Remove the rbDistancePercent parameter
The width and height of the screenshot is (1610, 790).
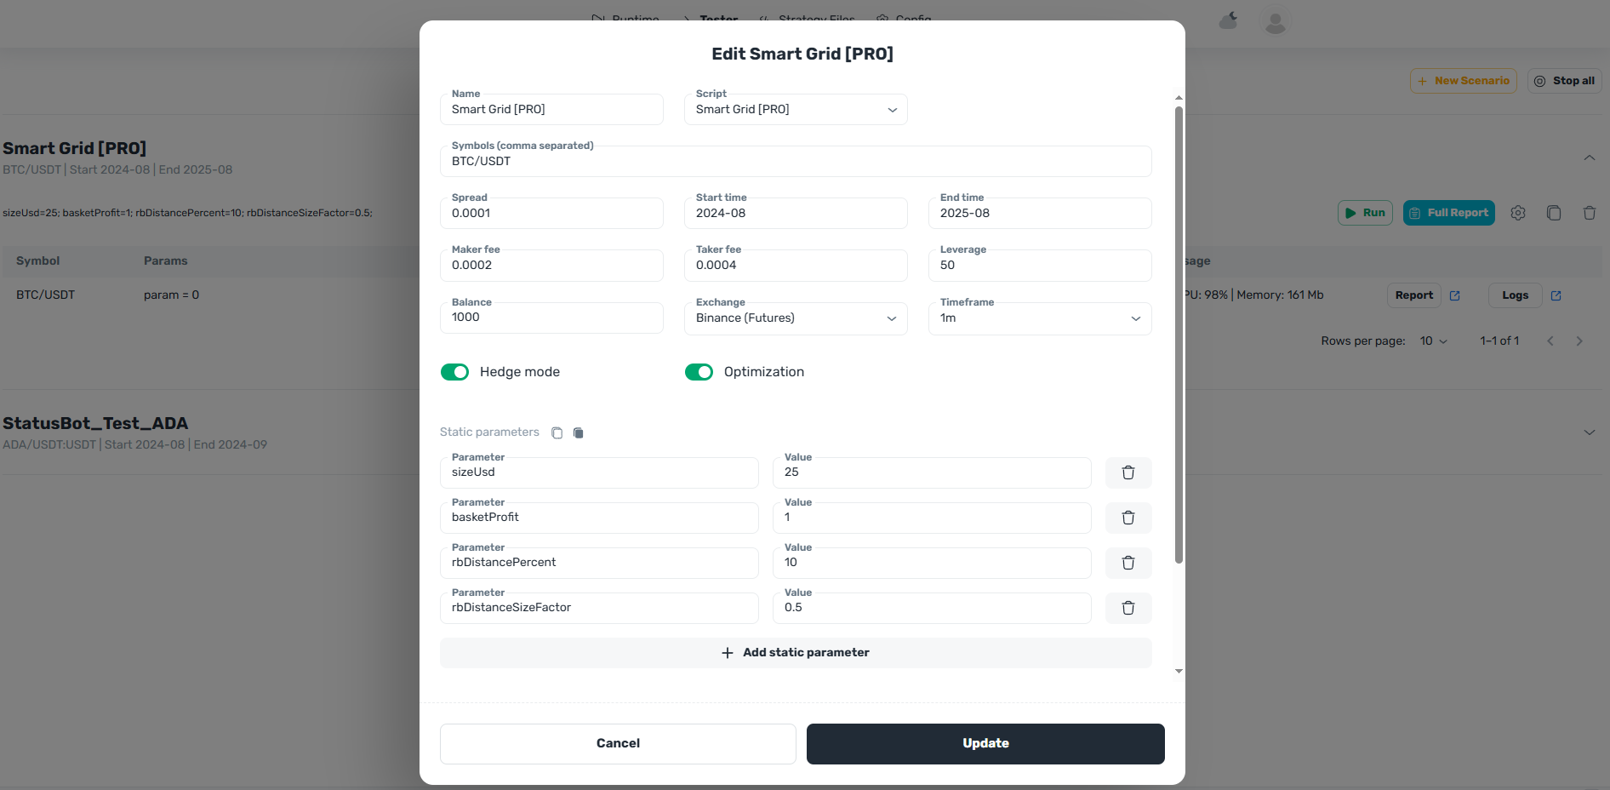point(1128,563)
